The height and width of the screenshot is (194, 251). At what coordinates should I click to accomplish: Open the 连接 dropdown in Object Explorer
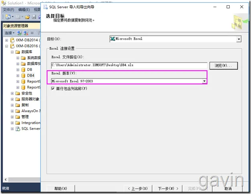click(x=10, y=33)
